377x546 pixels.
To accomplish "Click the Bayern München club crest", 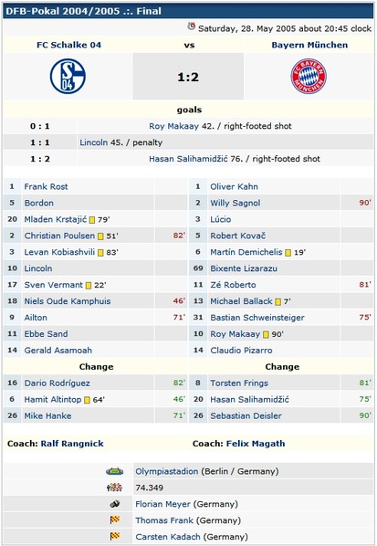I will click(x=309, y=76).
